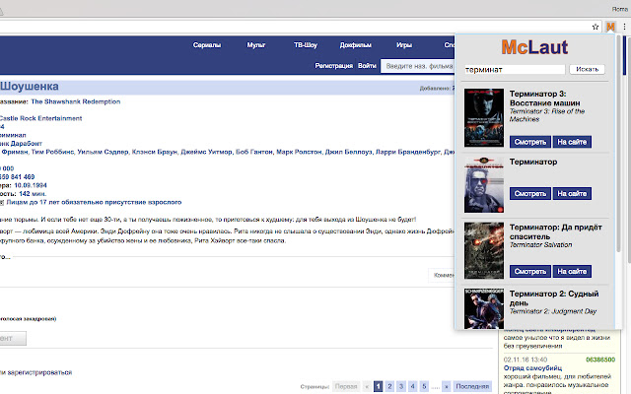Open the Terminator 2 Judgment Day poster
631x394 pixels.
click(484, 308)
